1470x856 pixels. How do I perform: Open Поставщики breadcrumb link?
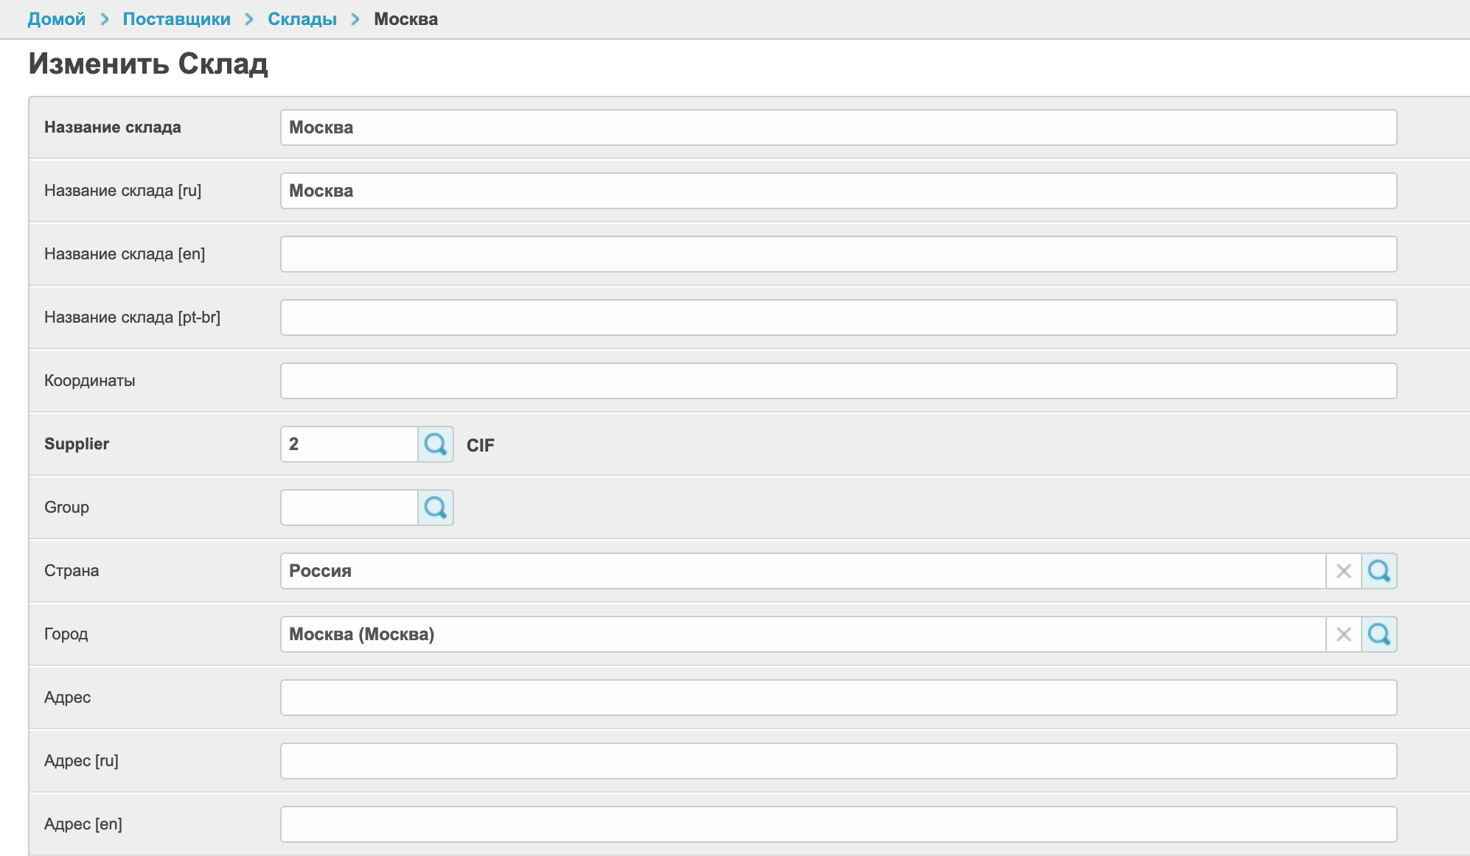tap(176, 19)
